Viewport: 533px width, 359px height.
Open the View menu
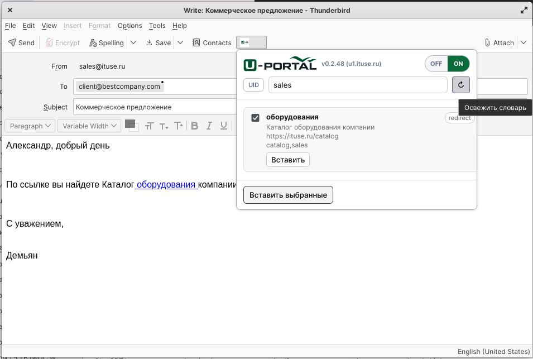coord(49,26)
